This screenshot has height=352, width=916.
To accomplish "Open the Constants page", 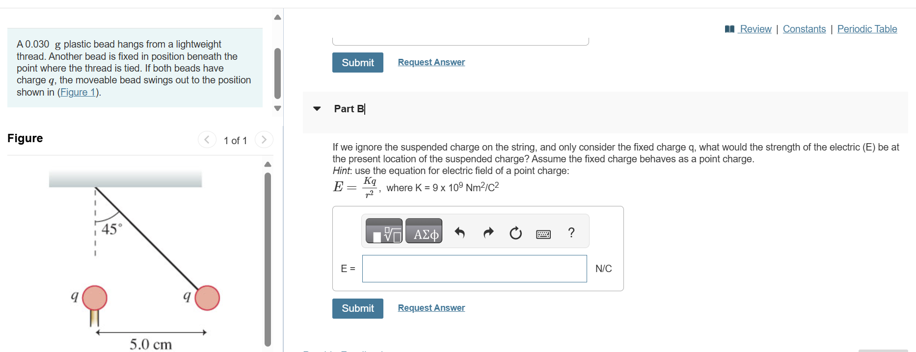I will tap(805, 29).
